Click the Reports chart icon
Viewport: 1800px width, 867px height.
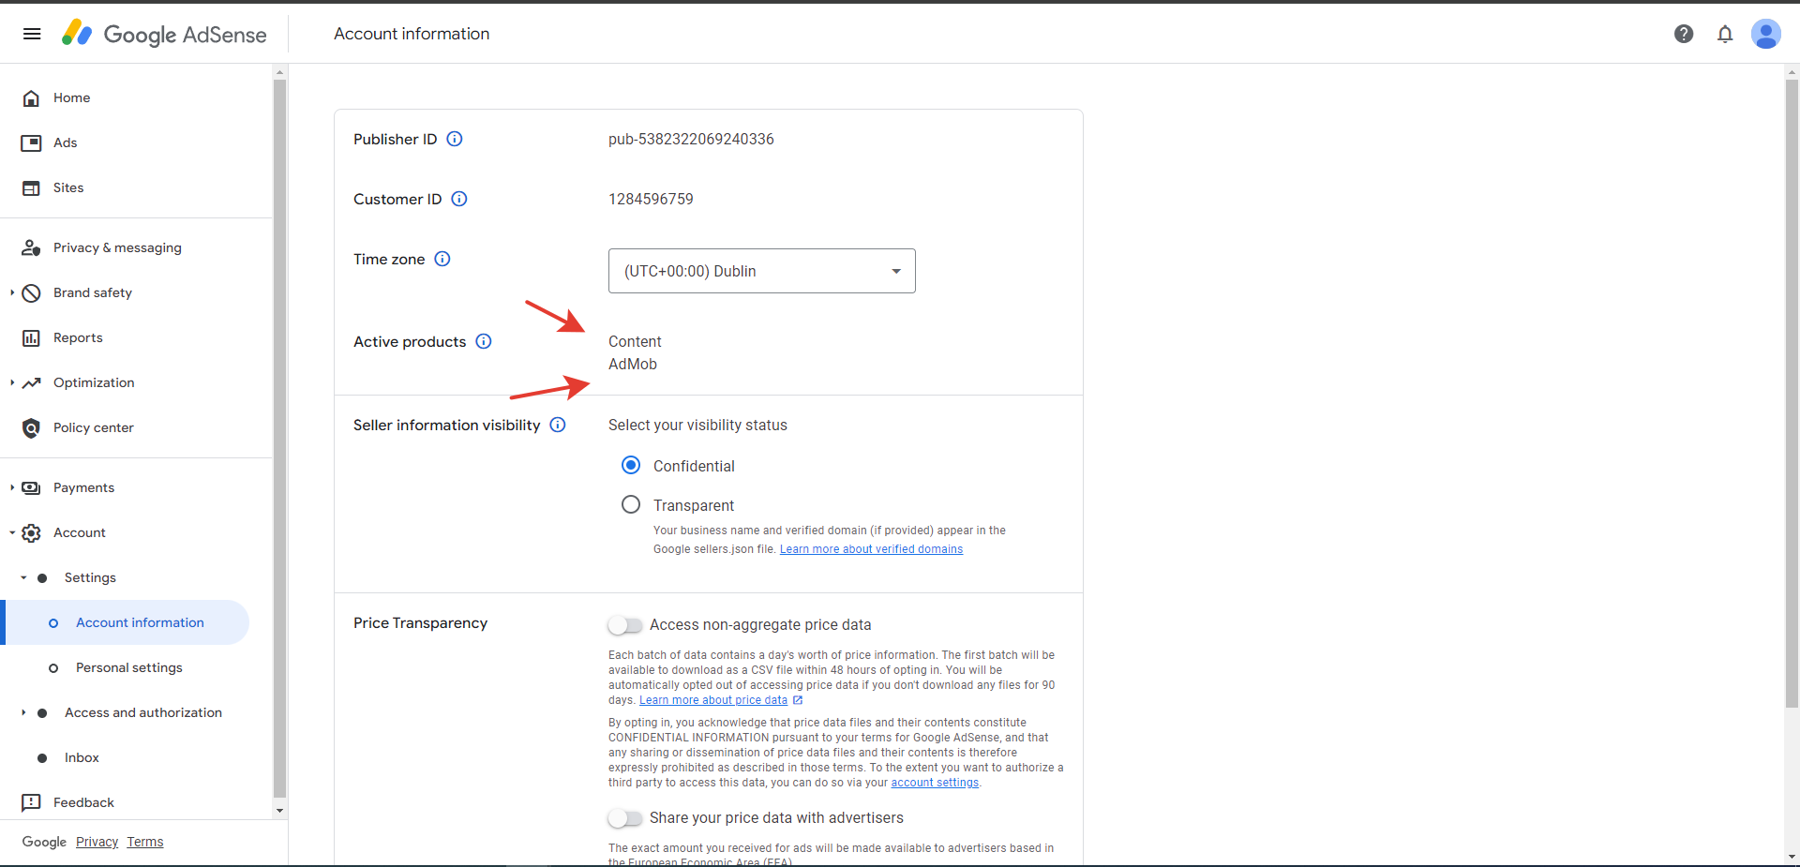pos(31,337)
